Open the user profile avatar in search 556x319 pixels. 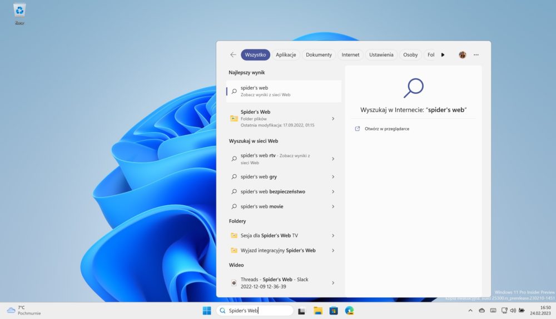pyautogui.click(x=462, y=55)
